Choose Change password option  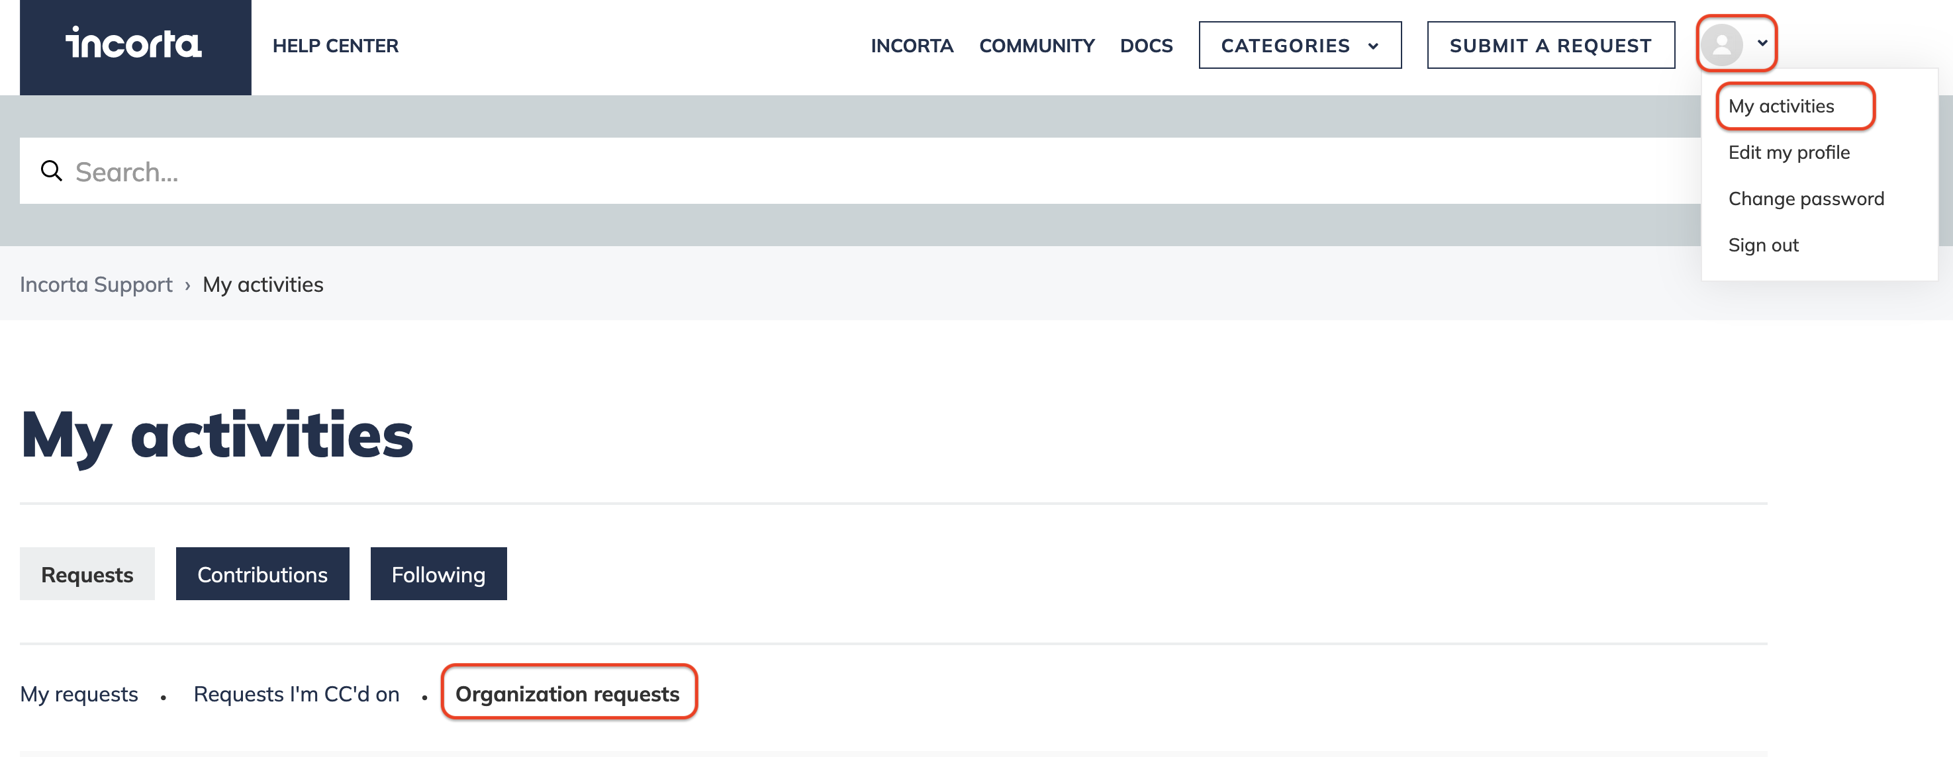click(1805, 199)
